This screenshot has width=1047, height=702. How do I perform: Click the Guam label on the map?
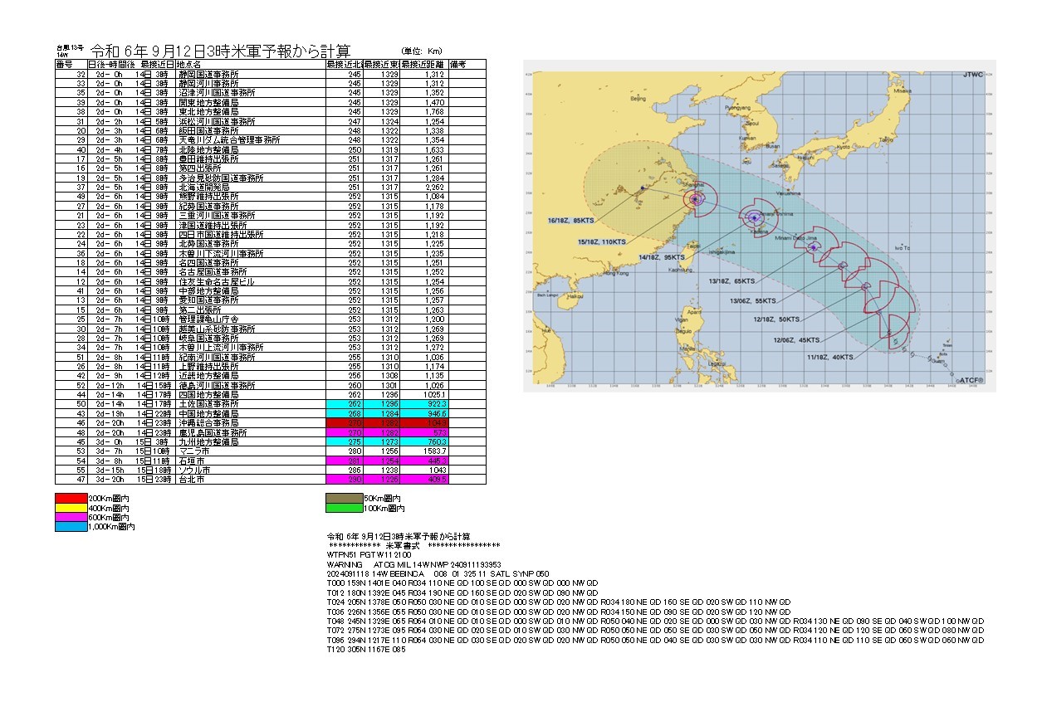point(937,360)
